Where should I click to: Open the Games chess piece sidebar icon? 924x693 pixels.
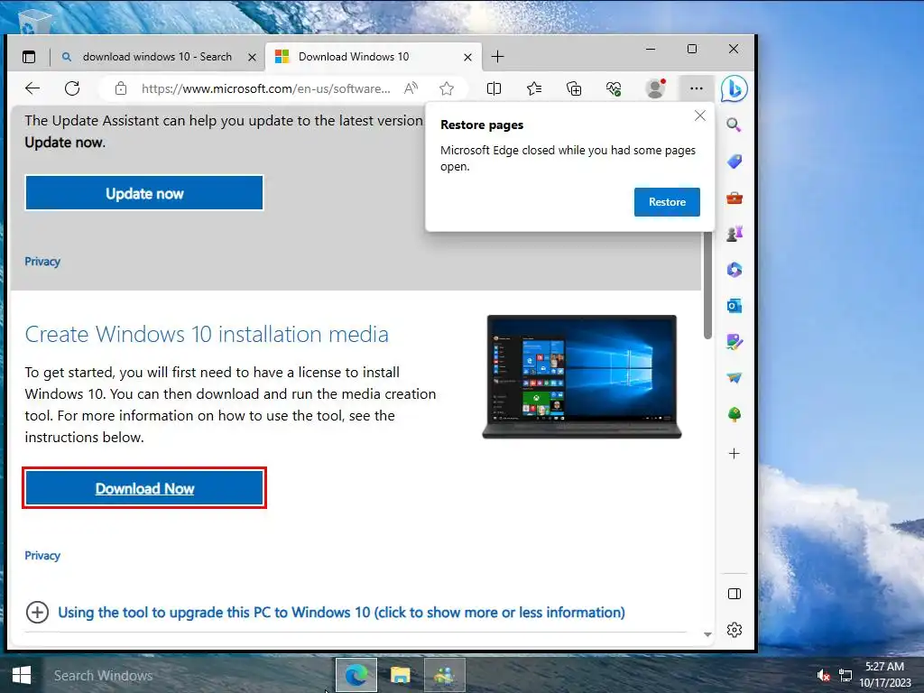[735, 234]
